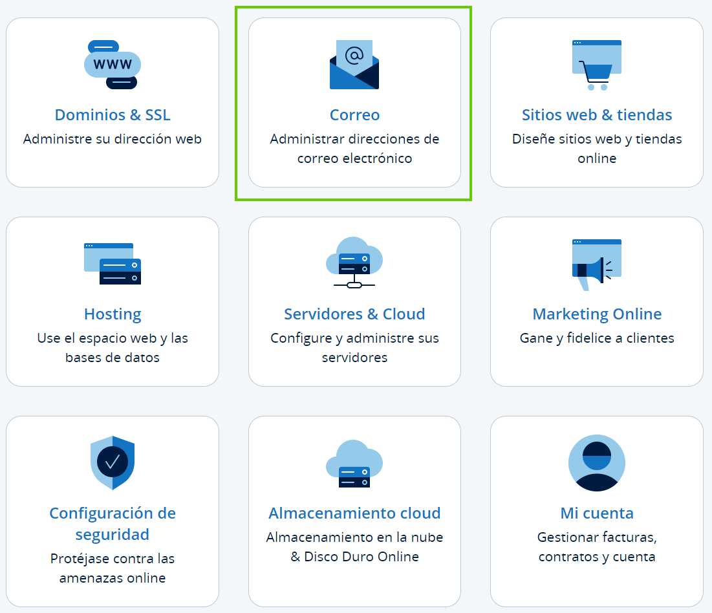This screenshot has width=712, height=613.
Task: Open the Hosting title link
Action: (113, 314)
